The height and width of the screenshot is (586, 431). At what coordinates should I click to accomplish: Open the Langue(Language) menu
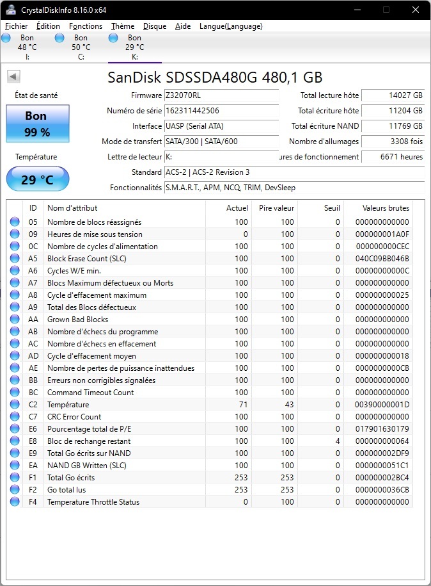231,26
